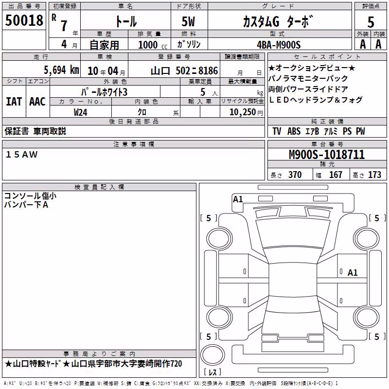Viewport: 389px width, 389px height.
Task: Click height value 173
Action: click(x=374, y=175)
